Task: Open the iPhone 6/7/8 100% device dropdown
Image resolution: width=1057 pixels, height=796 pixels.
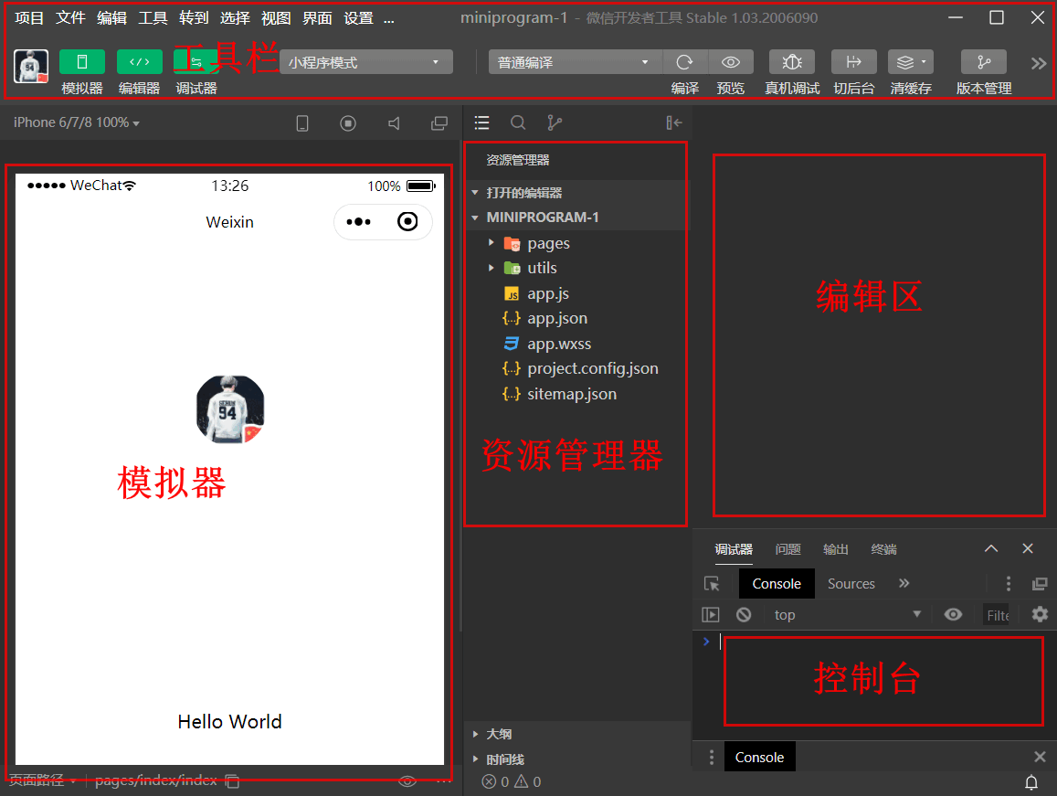Action: [x=76, y=122]
